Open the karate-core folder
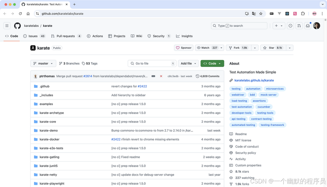 pyautogui.click(x=48, y=122)
